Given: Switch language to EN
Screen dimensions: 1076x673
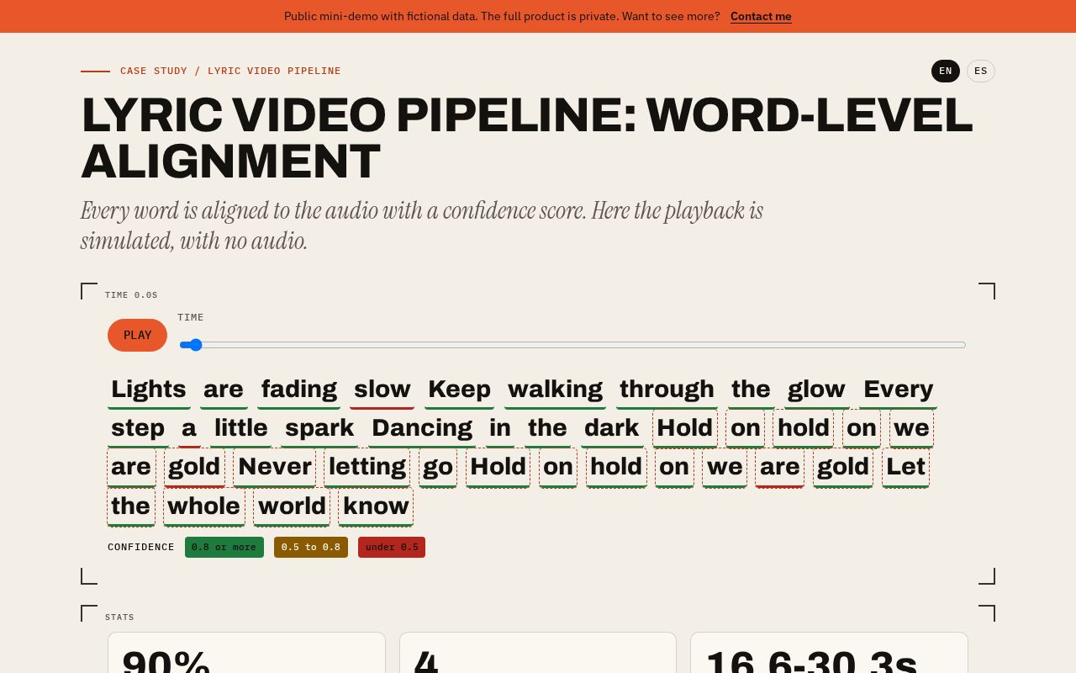Looking at the screenshot, I should tap(946, 71).
